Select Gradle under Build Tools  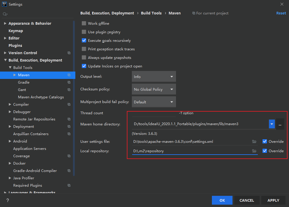24,82
